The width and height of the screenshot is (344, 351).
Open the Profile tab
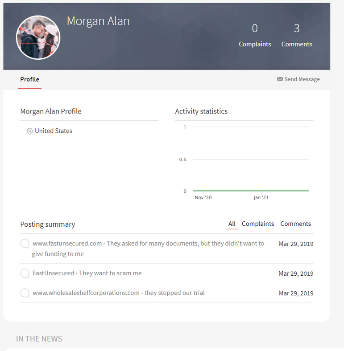[x=29, y=79]
